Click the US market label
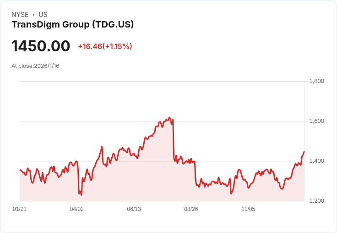The image size is (337, 233). [x=43, y=15]
